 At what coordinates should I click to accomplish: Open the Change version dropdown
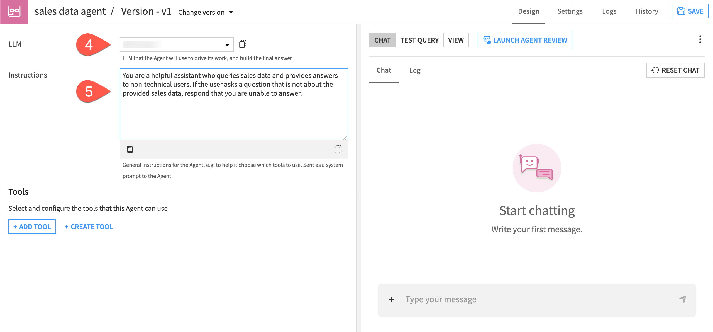[x=206, y=12]
